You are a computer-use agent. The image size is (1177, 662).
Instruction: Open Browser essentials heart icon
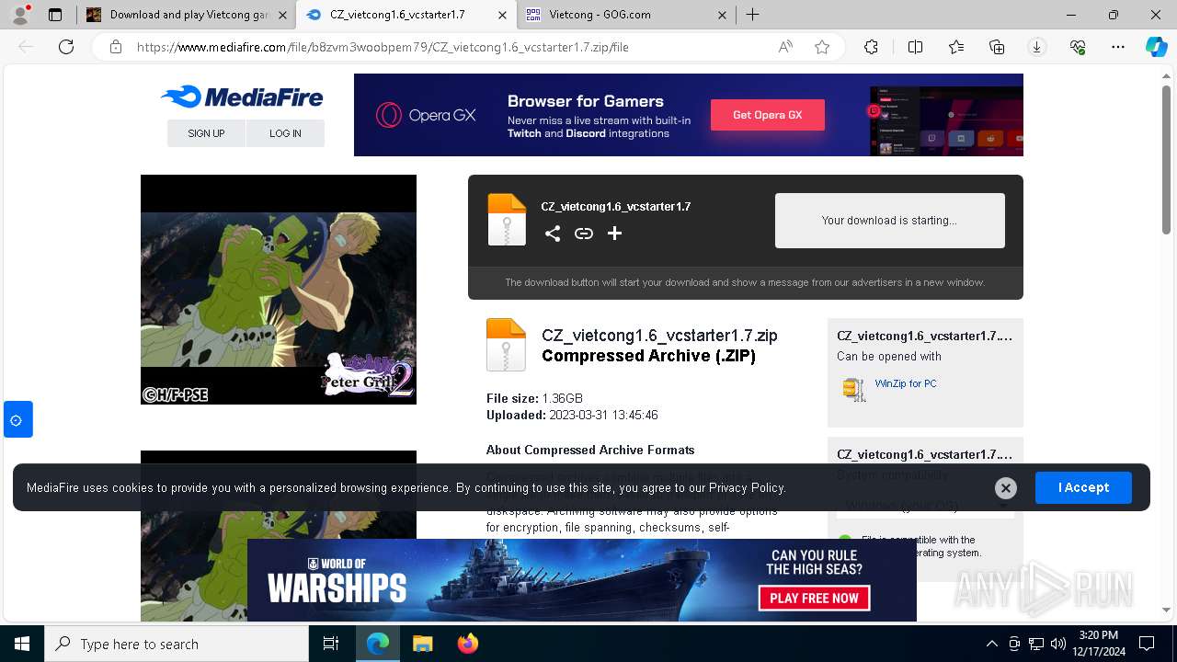(1078, 47)
